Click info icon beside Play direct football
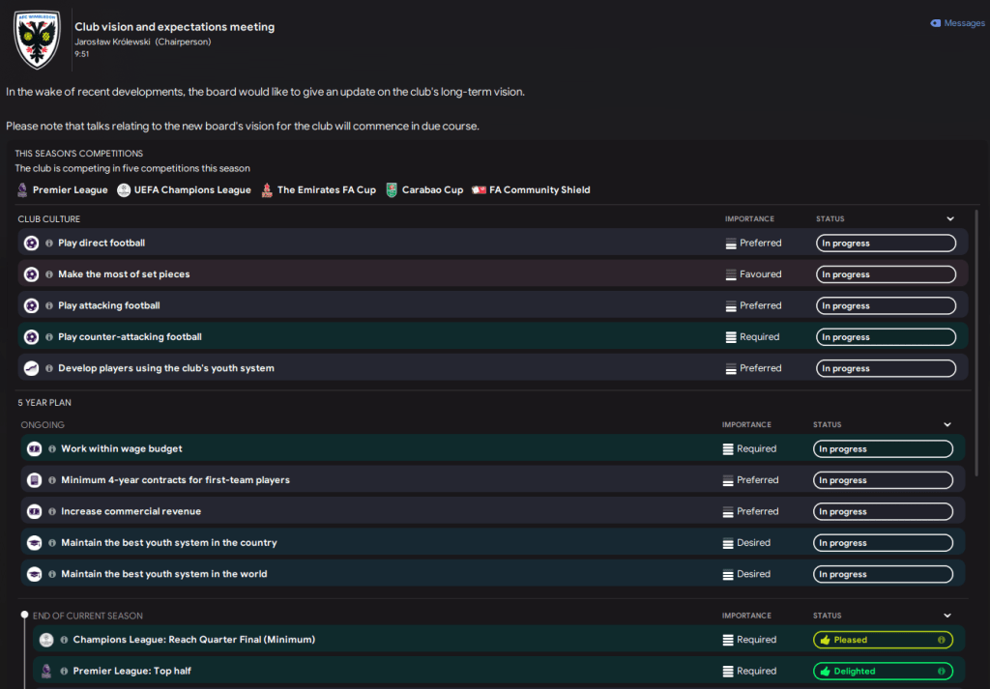The width and height of the screenshot is (990, 689). [x=49, y=244]
